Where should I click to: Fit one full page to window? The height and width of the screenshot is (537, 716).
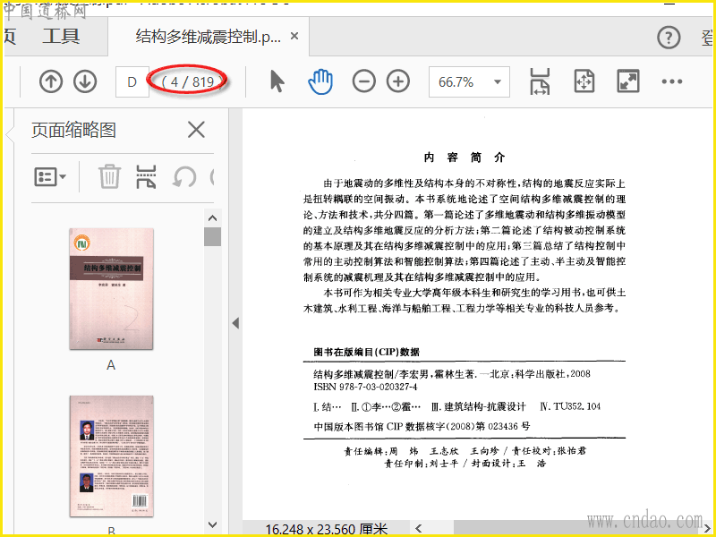[x=584, y=81]
